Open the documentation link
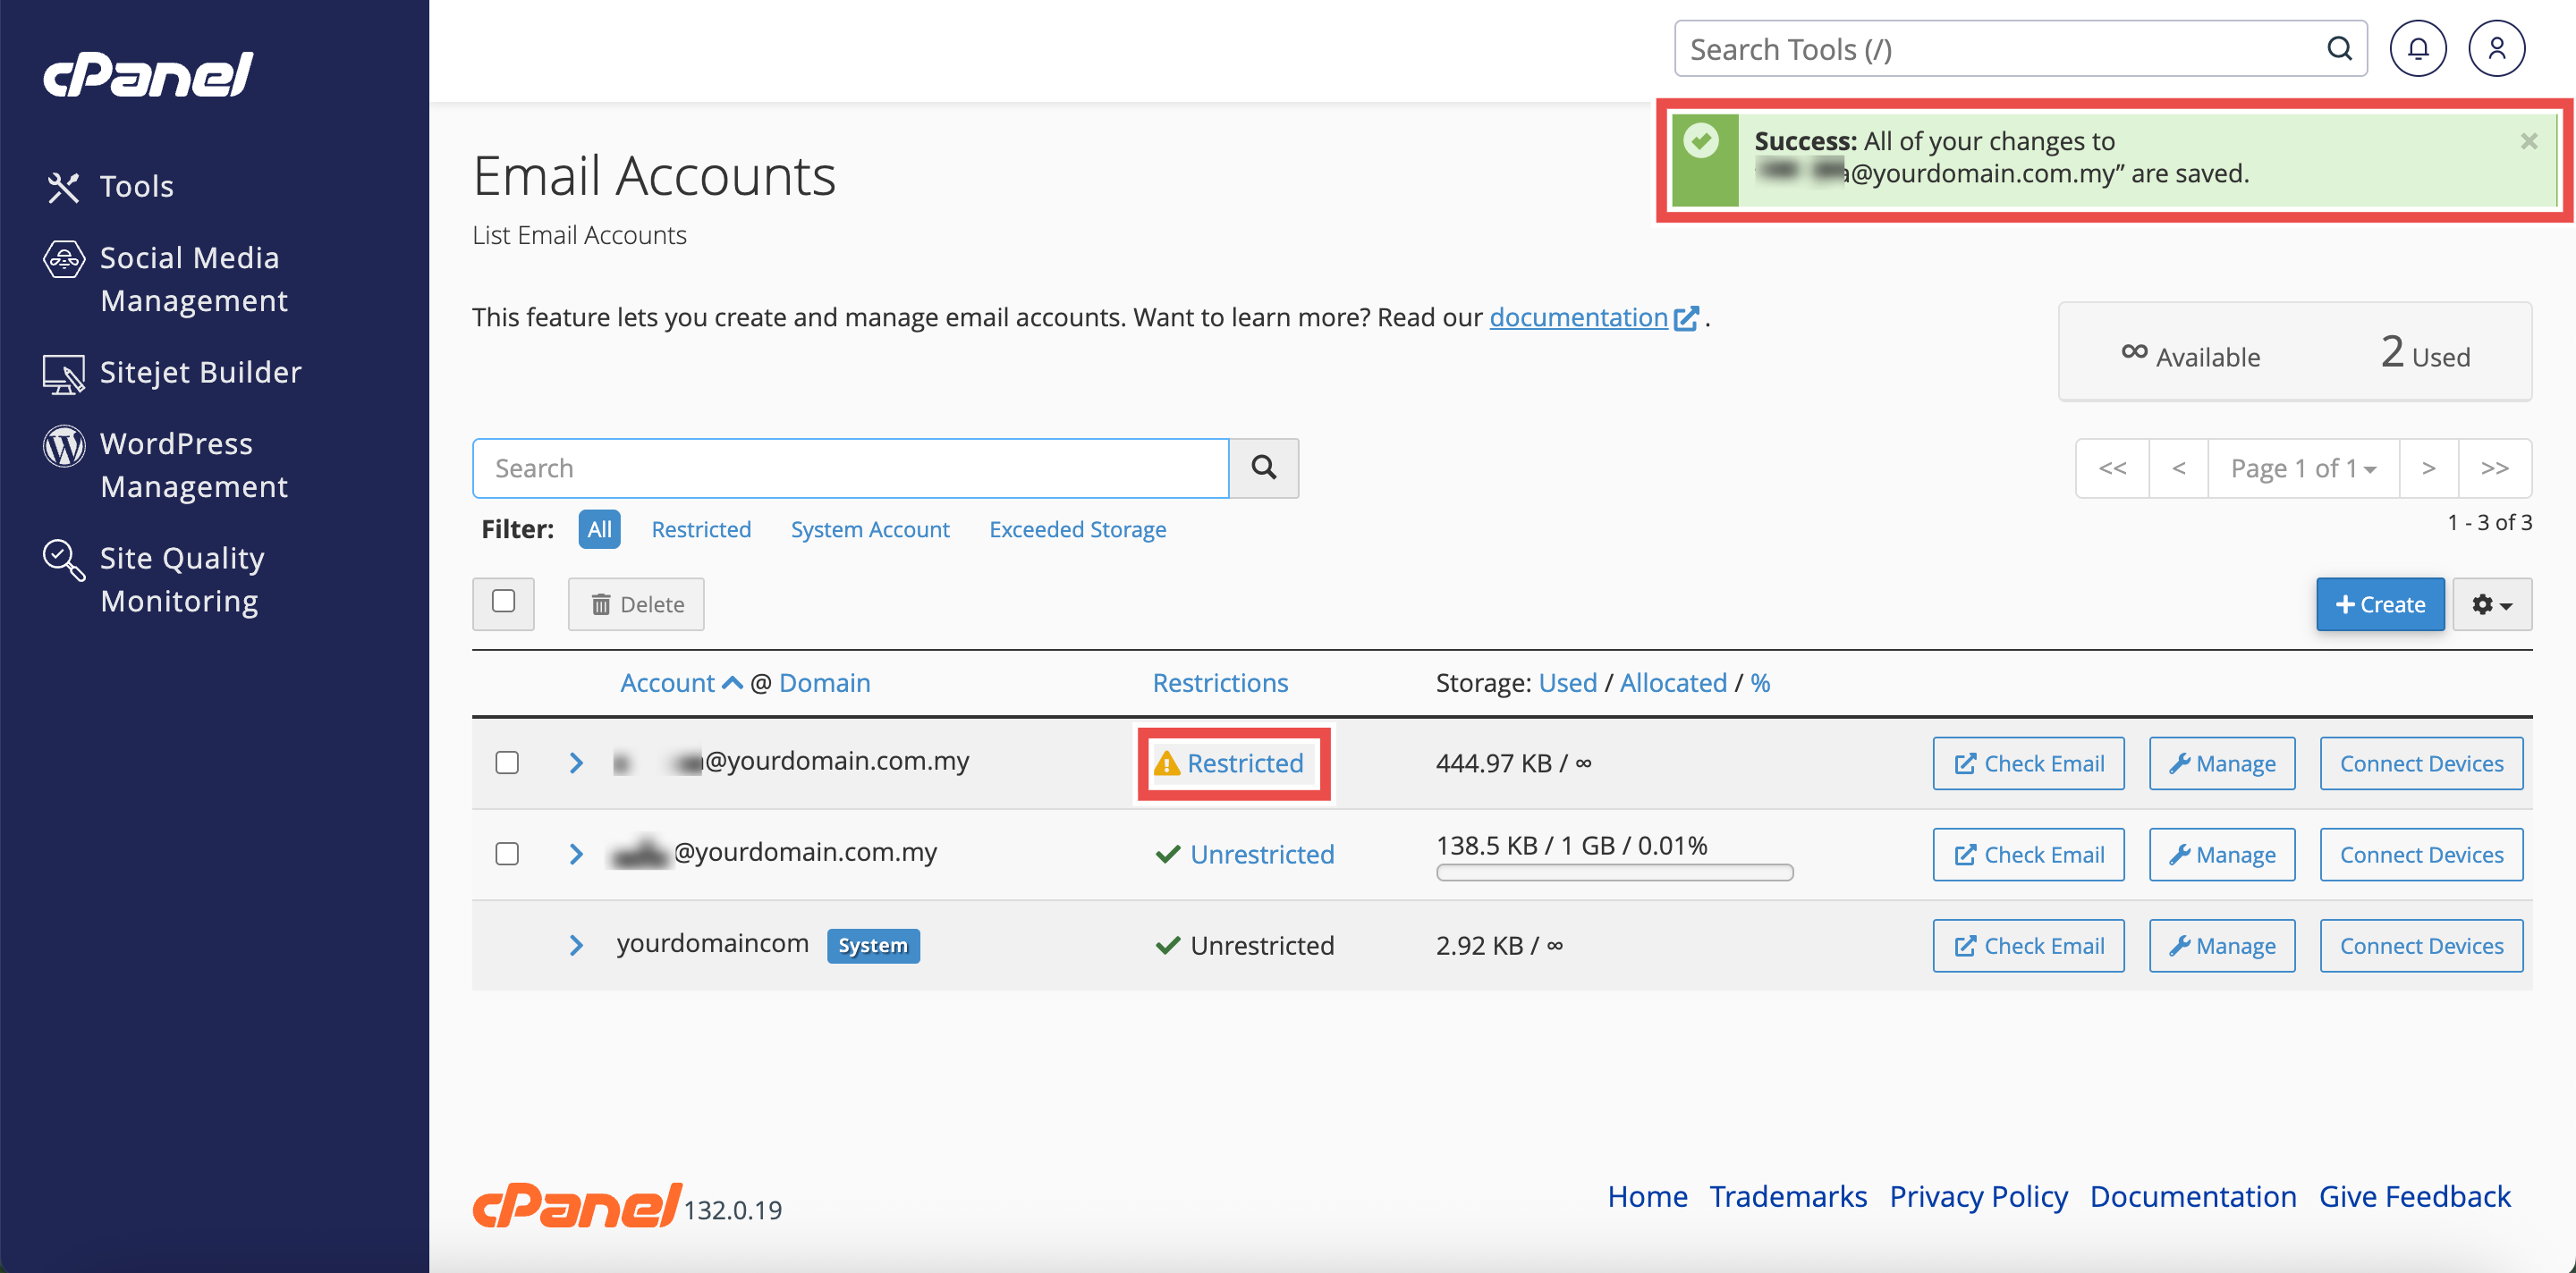The image size is (2576, 1273). tap(1578, 317)
